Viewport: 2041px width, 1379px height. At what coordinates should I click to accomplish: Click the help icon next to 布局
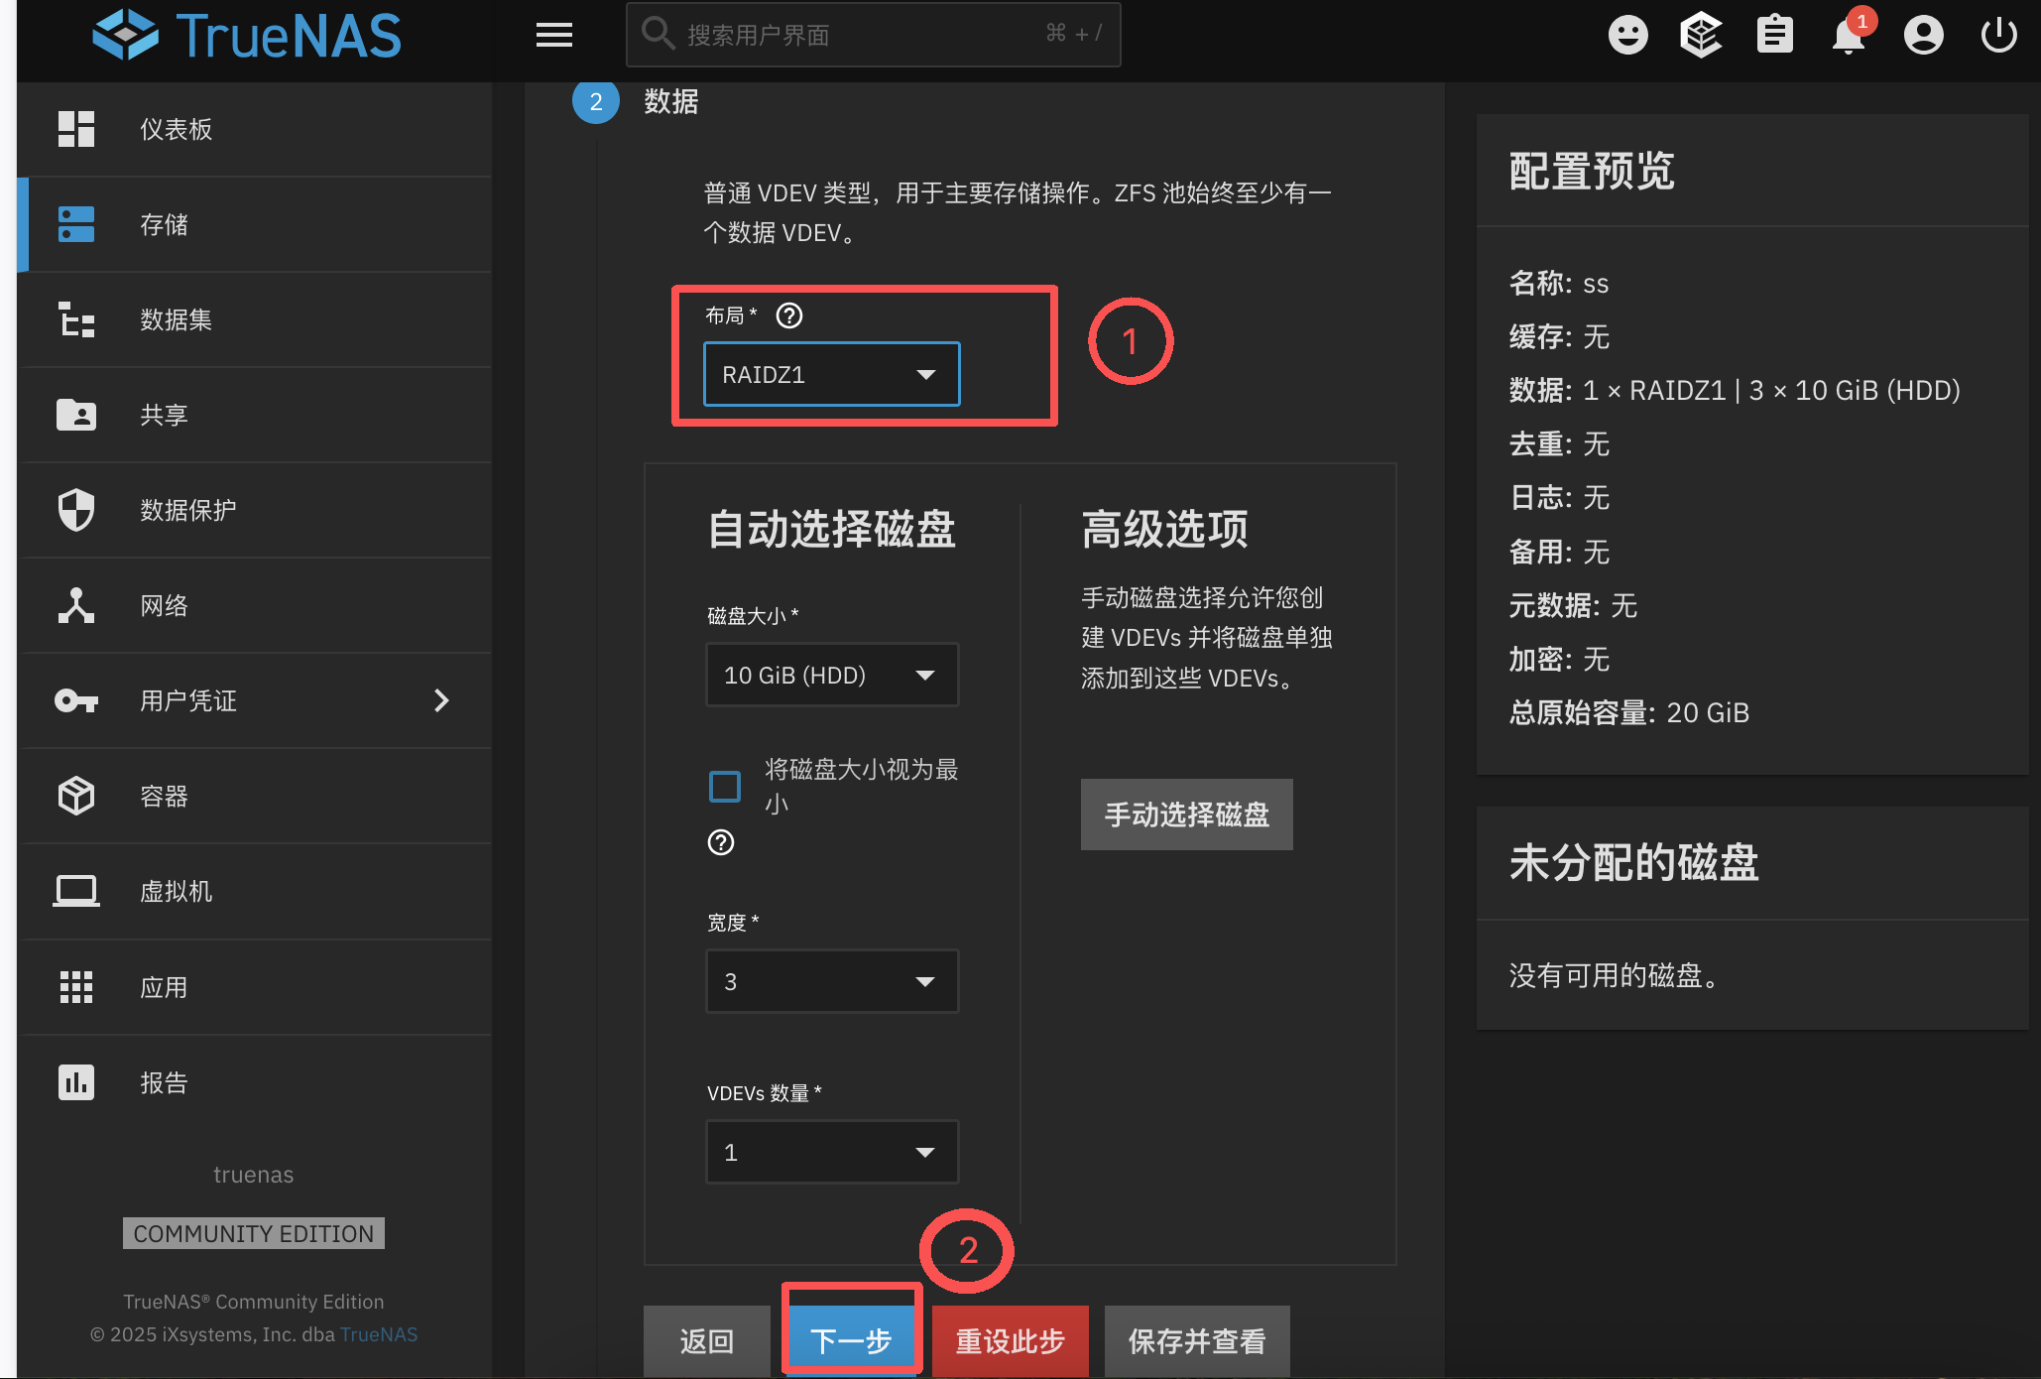click(x=789, y=315)
